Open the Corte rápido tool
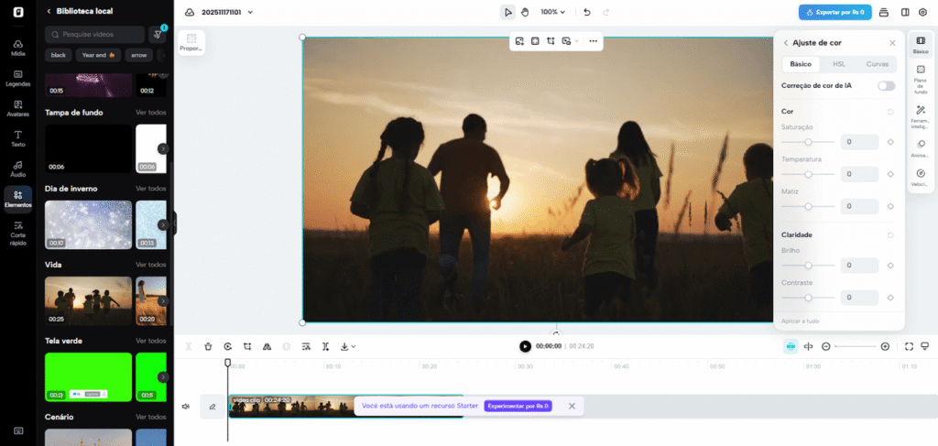 tap(18, 234)
